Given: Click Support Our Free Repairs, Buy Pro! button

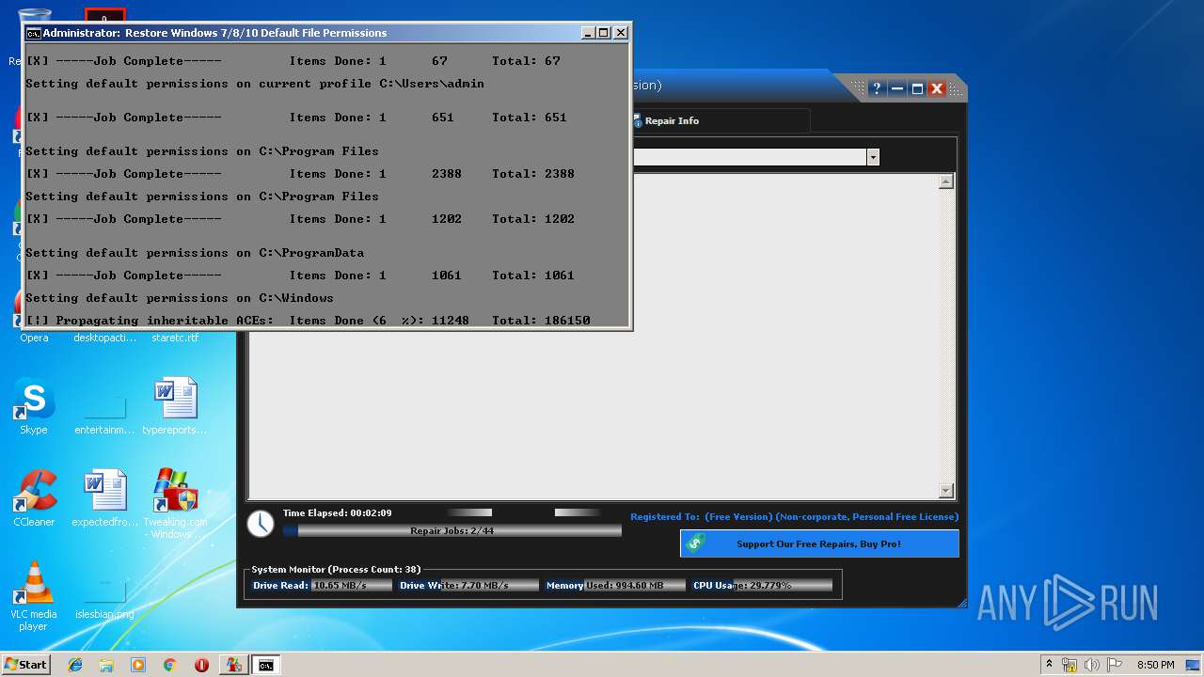Looking at the screenshot, I should (819, 543).
